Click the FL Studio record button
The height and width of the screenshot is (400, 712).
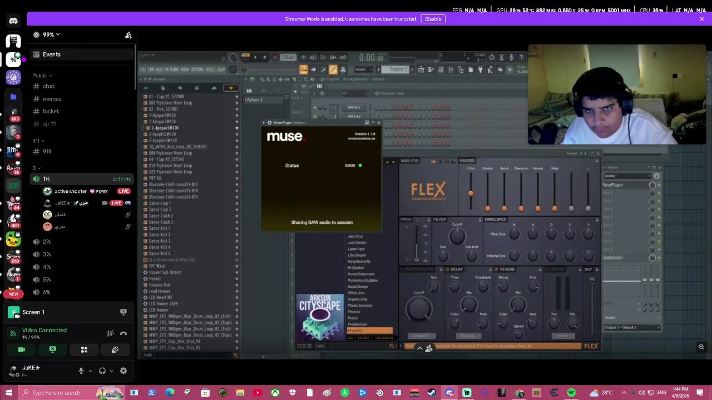[x=274, y=57]
